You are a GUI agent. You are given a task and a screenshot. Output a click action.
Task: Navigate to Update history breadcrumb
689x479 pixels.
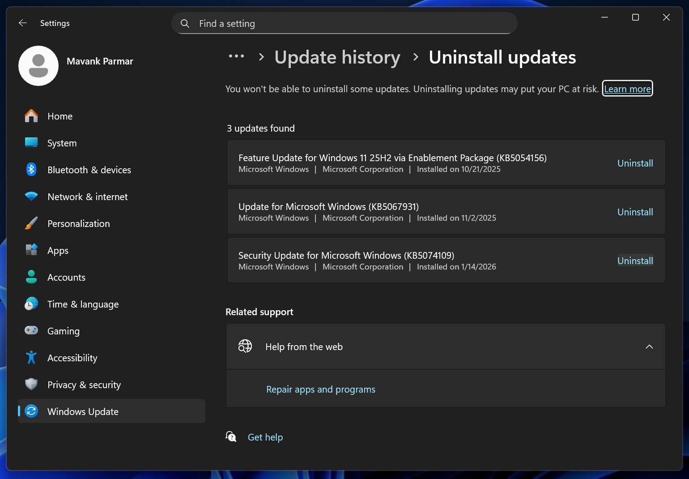coord(337,57)
